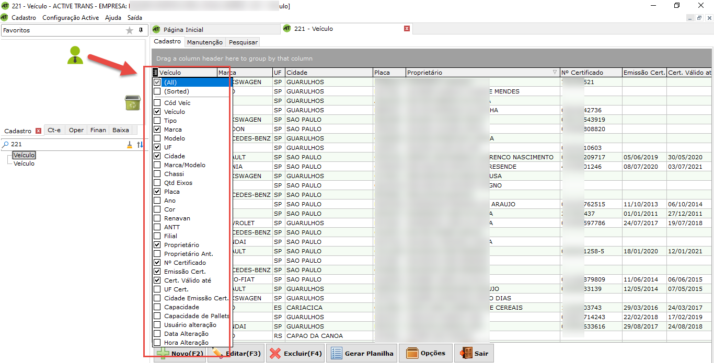Click the search field containing 221
This screenshot has width=714, height=363.
(67, 145)
